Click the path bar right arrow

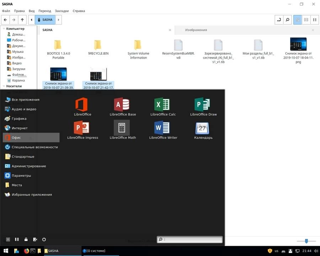point(59,20)
